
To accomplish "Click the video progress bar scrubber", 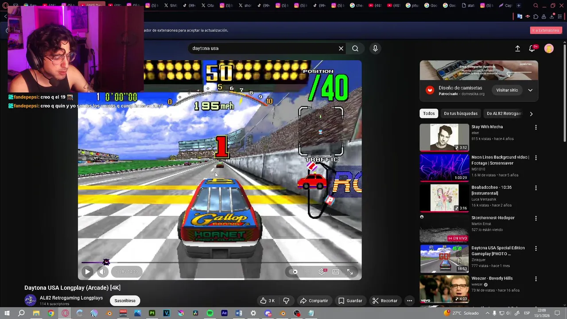I will coord(106,262).
